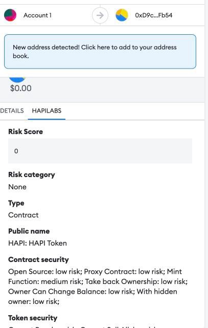Click the $0.00 amount text
Screen dimensions: 208x328
(21, 88)
